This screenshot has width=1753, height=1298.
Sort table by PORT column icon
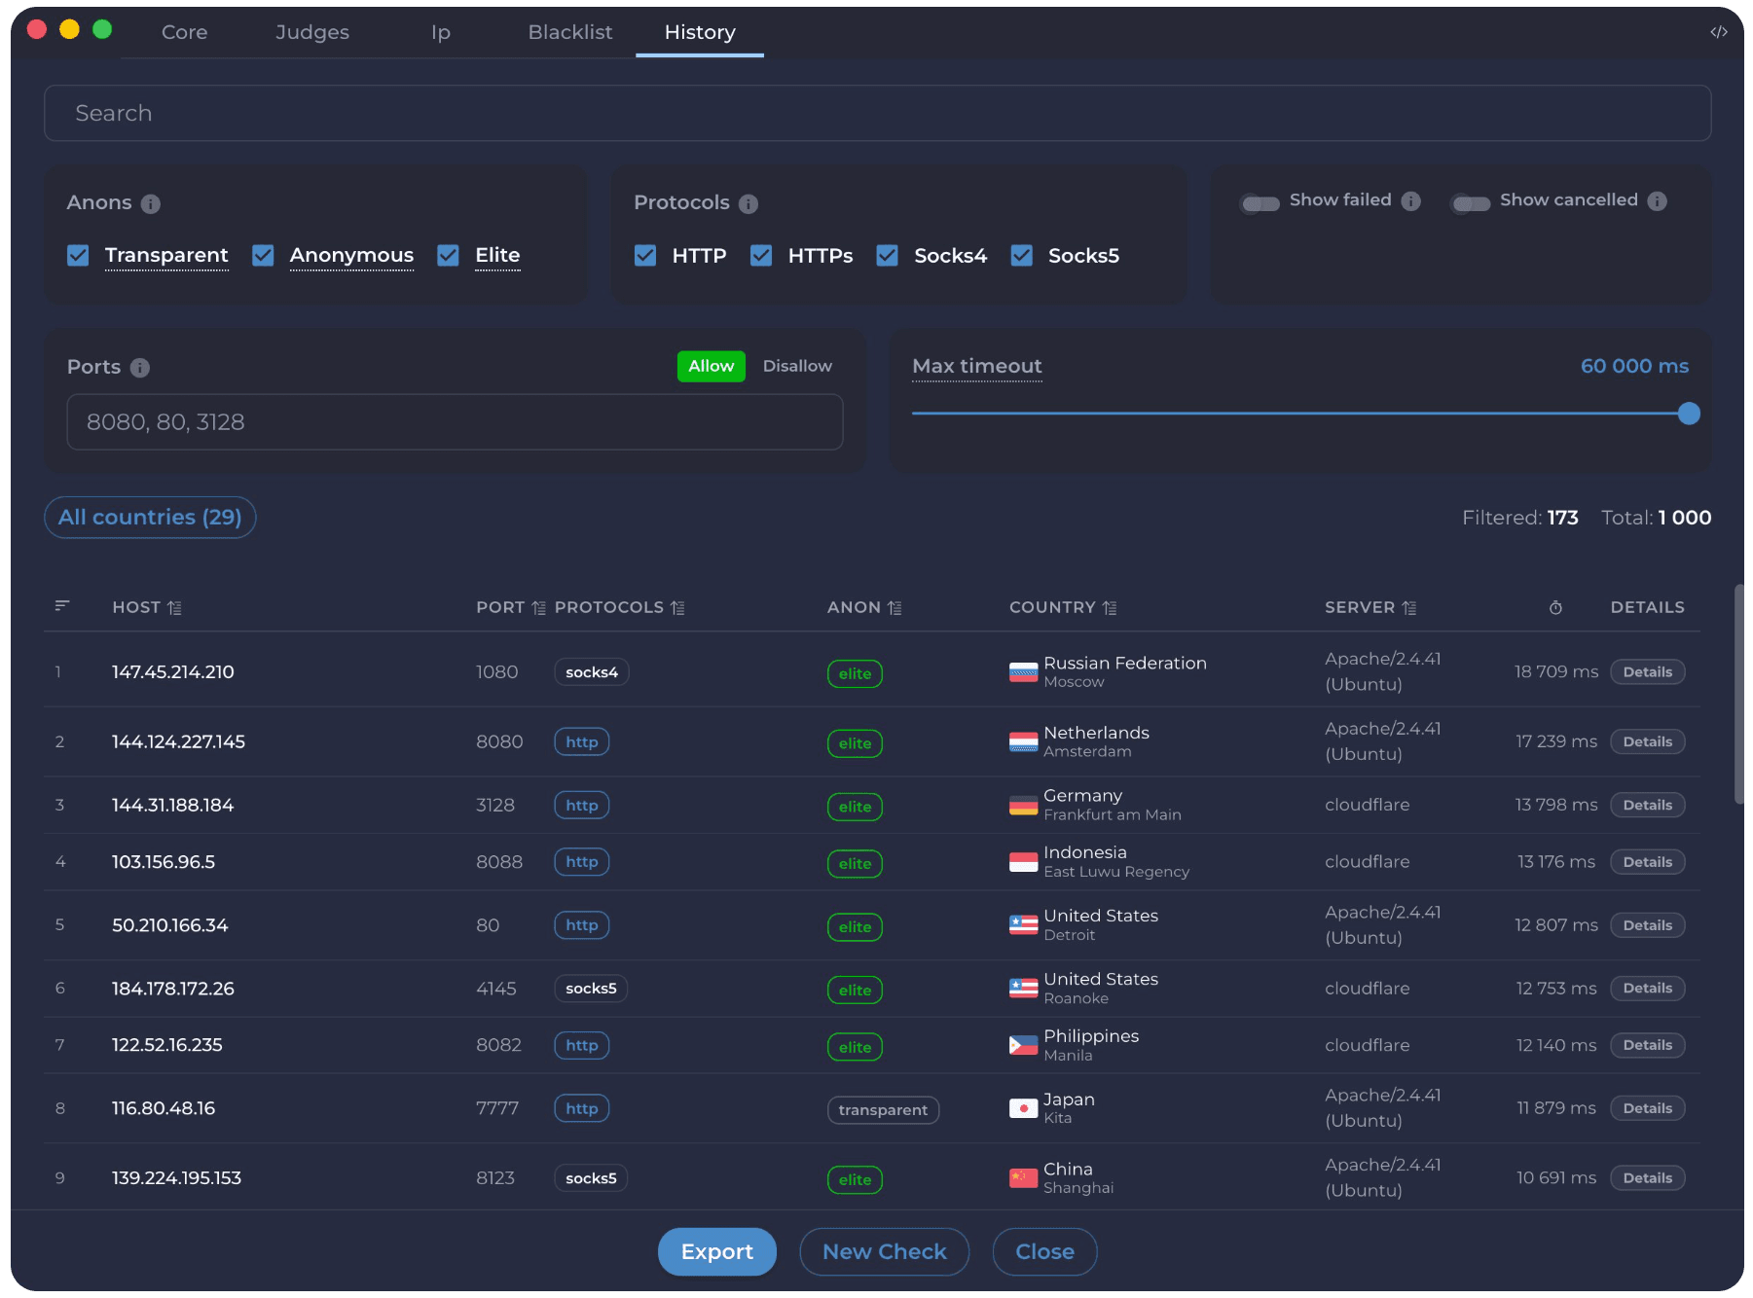coord(538,607)
